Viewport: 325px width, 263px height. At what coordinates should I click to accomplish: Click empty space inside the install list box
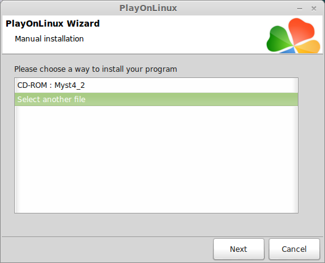[156, 159]
